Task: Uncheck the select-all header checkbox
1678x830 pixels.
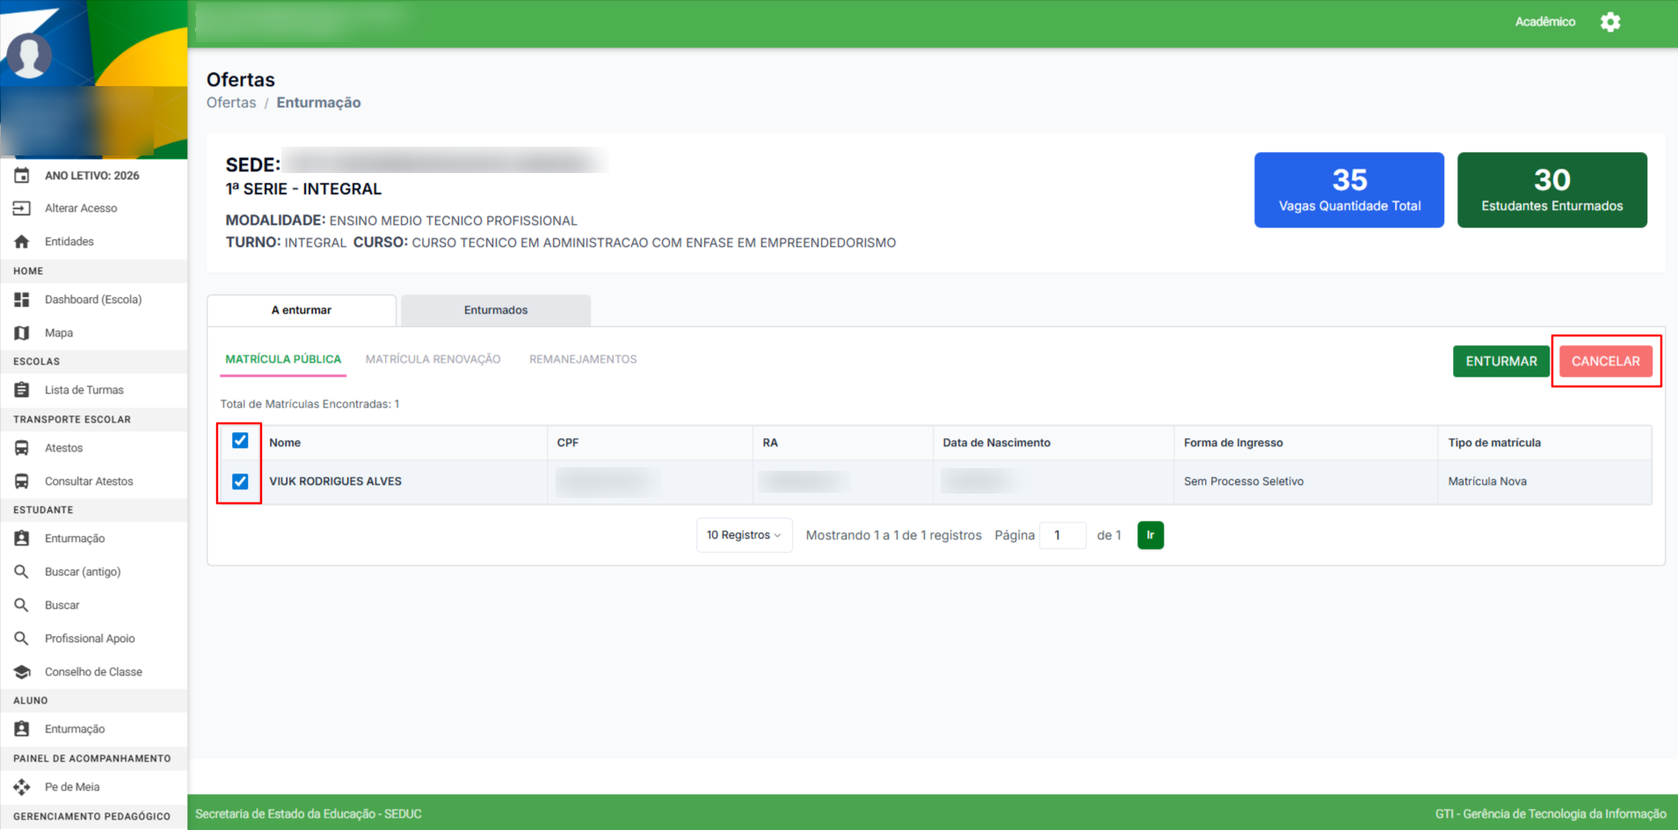Action: (x=240, y=441)
